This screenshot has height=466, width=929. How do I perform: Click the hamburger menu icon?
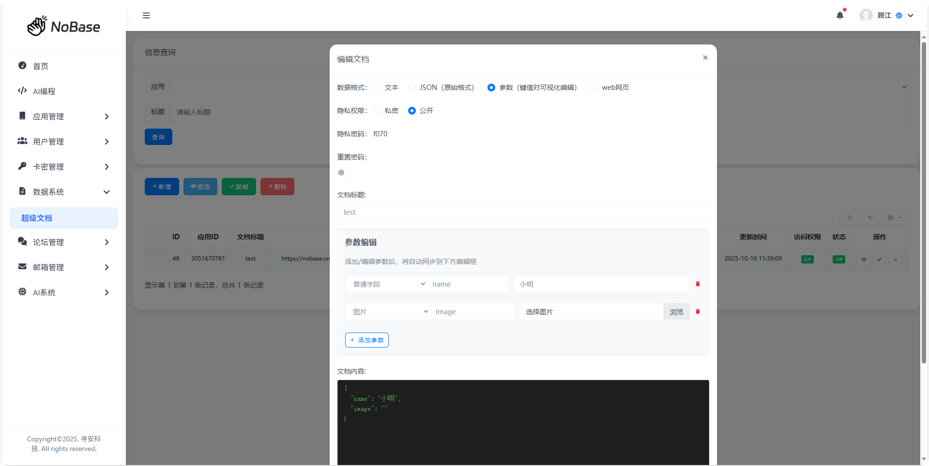click(x=146, y=15)
